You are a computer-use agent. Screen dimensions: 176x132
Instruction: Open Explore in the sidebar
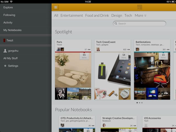coord(26,7)
